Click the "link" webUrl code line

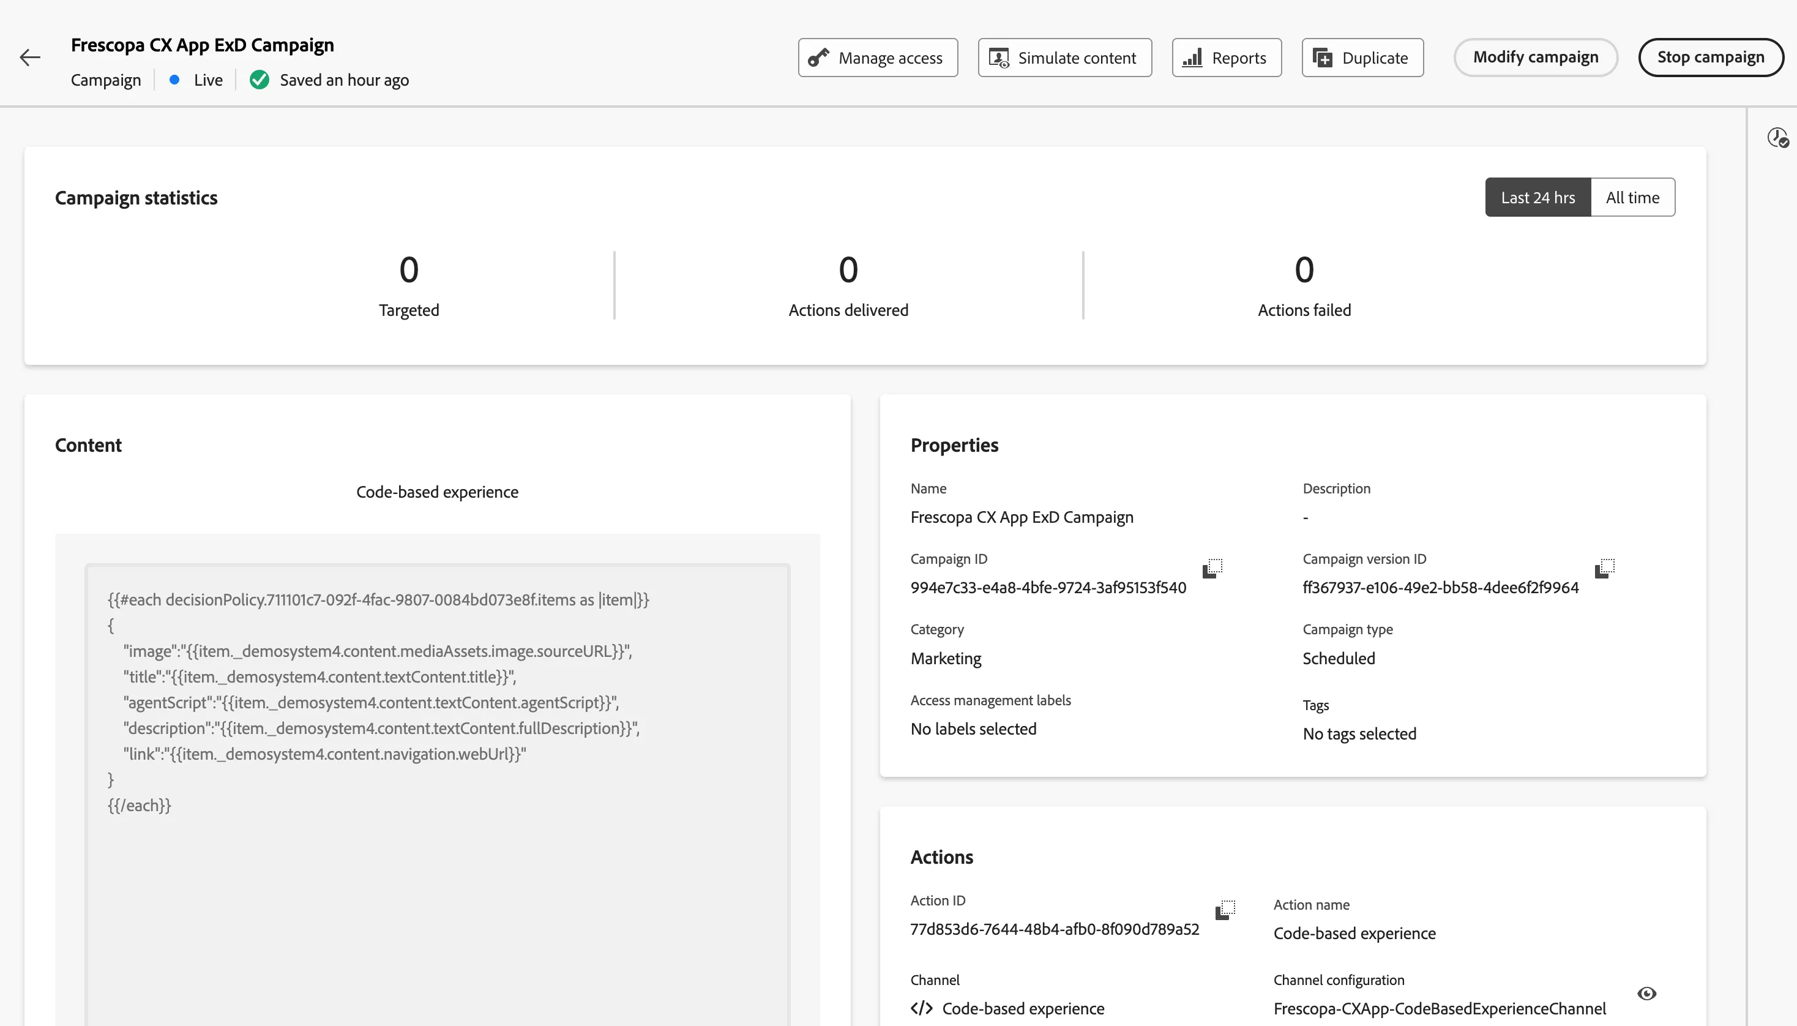(x=325, y=754)
